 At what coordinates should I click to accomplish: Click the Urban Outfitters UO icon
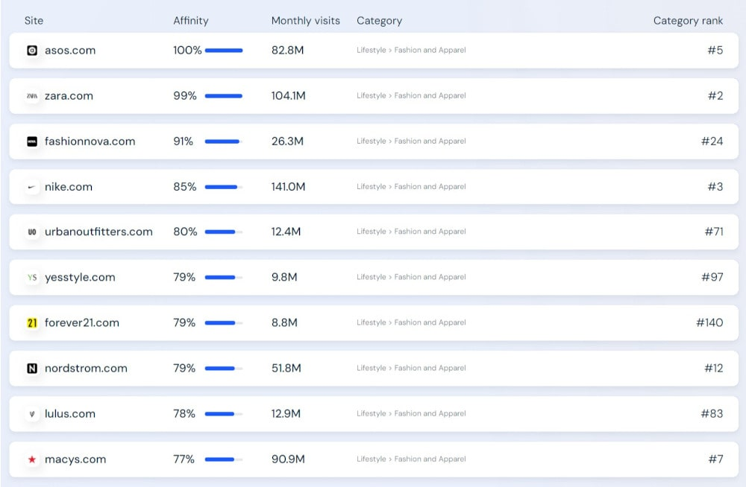pos(32,232)
